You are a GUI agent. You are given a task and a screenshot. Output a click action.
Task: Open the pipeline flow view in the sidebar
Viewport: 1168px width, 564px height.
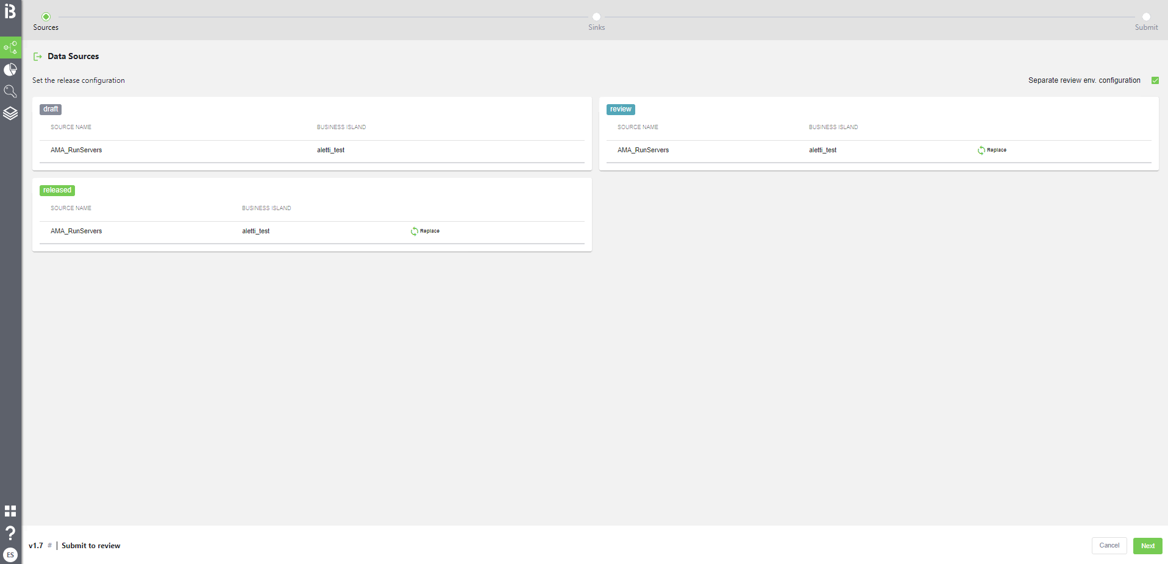[10, 48]
